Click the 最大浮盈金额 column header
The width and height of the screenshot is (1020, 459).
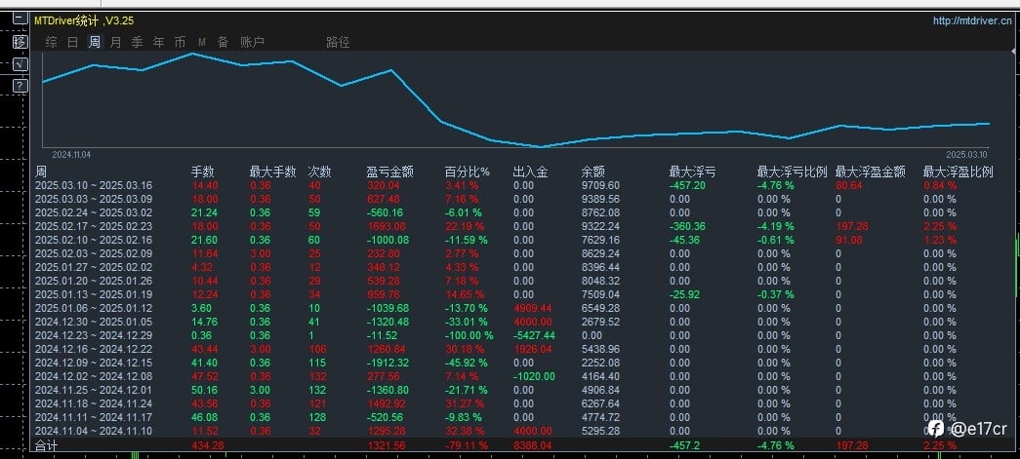pos(870,172)
